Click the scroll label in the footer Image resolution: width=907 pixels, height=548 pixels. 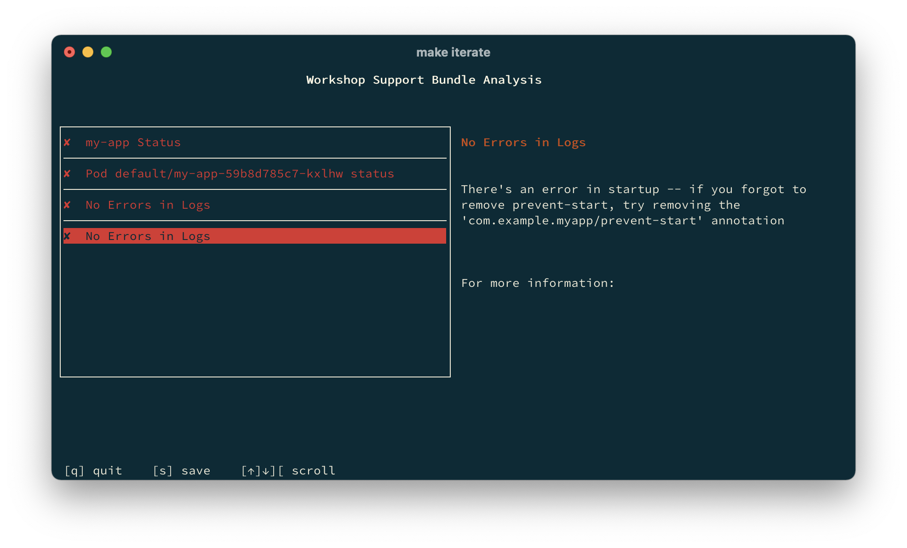coord(313,470)
